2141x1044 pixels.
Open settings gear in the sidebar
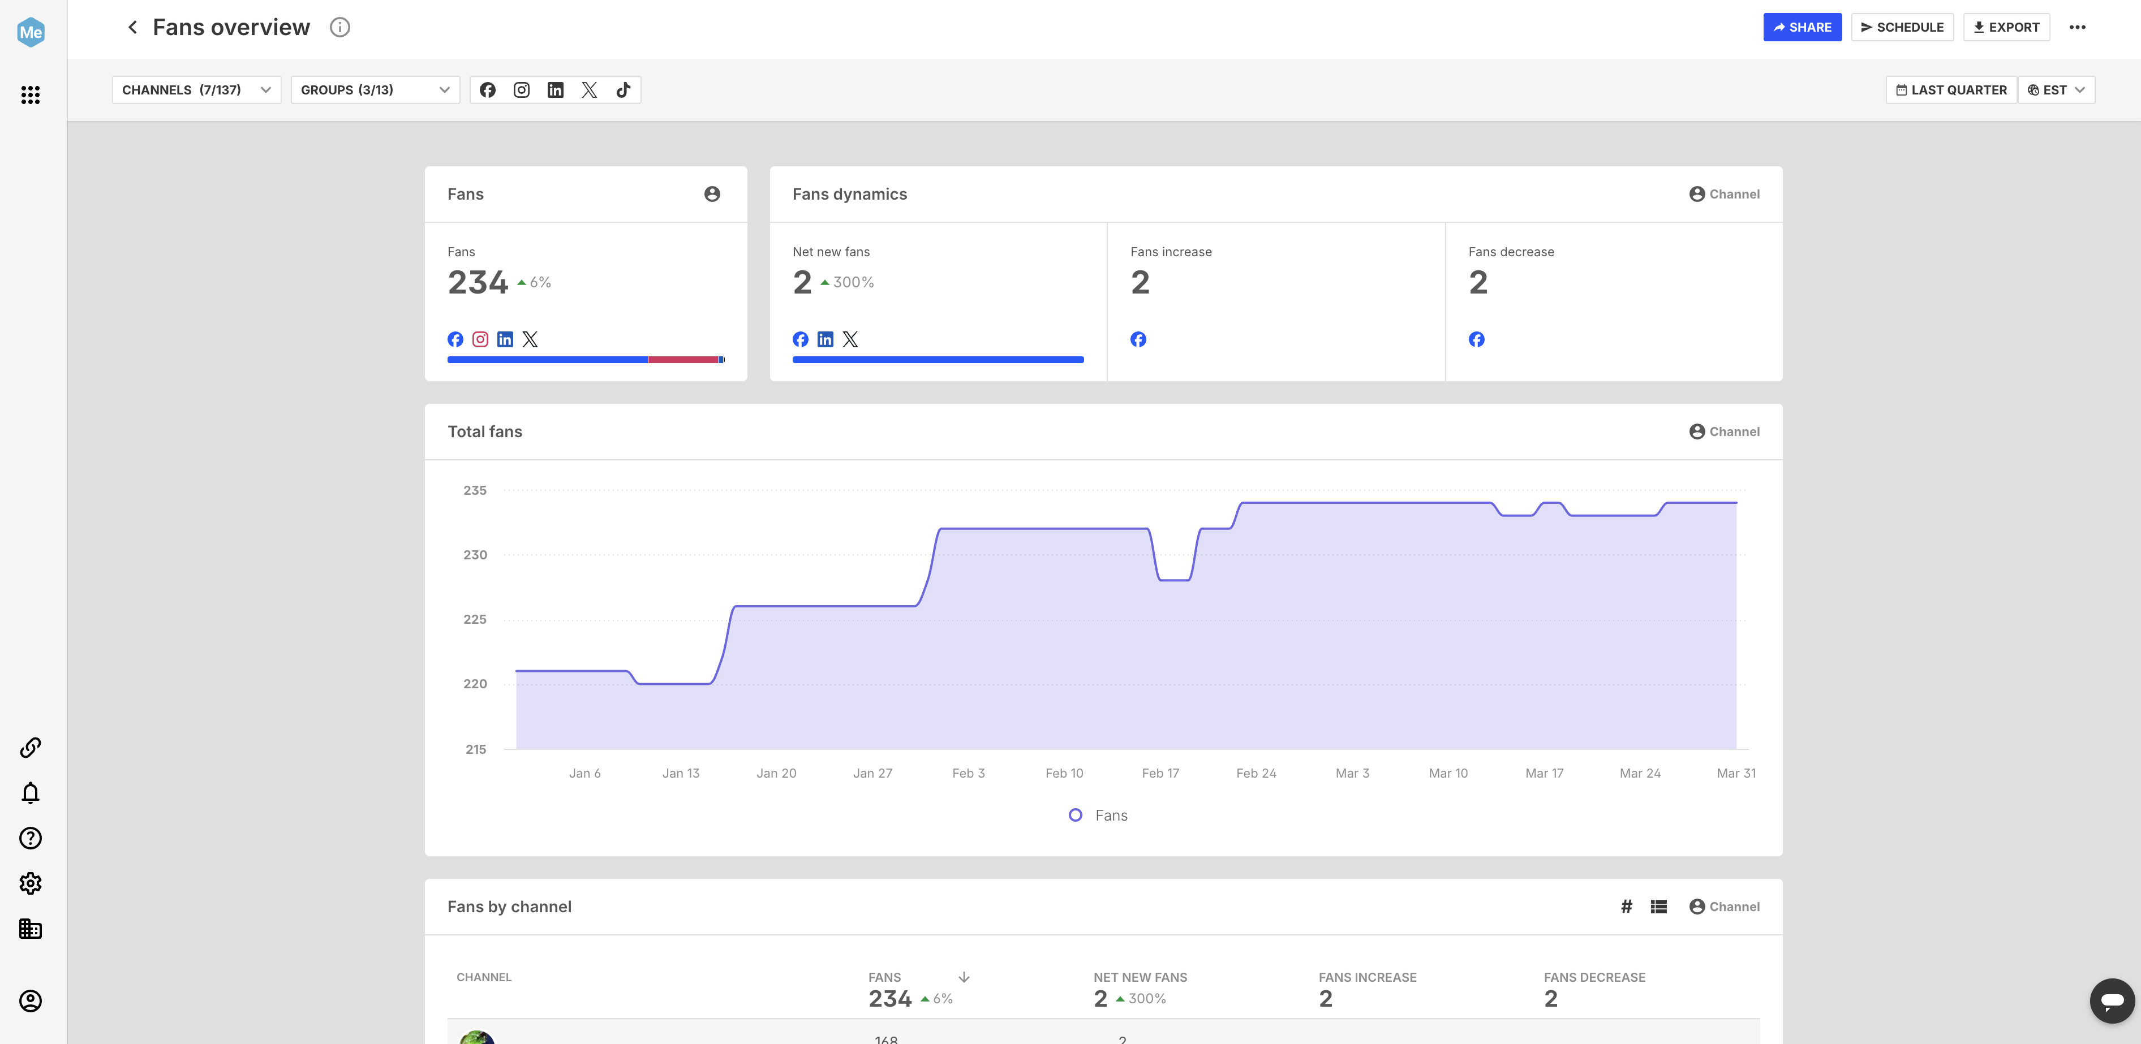click(31, 884)
